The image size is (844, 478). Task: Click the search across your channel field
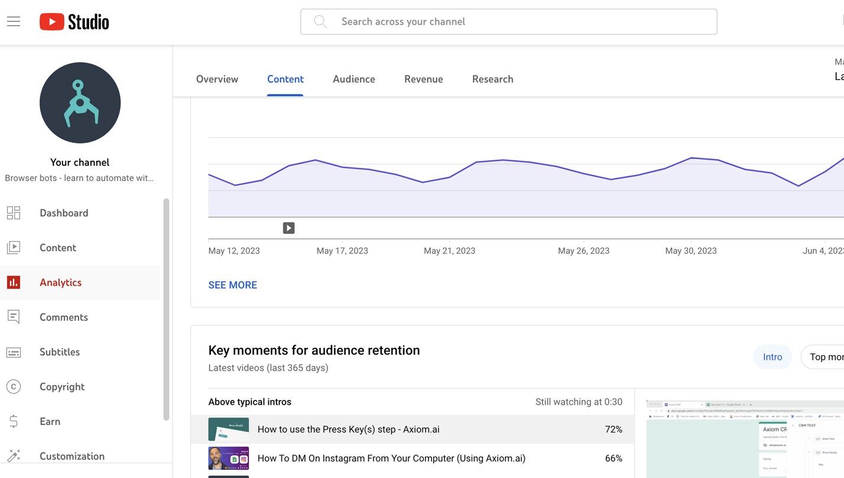(508, 22)
